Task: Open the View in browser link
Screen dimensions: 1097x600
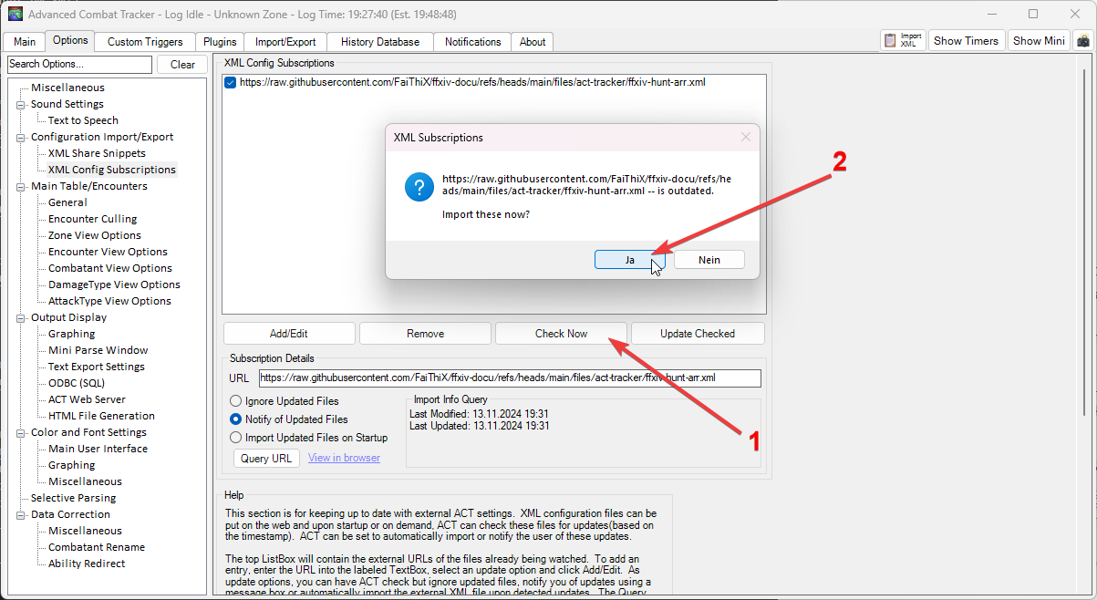Action: click(344, 458)
